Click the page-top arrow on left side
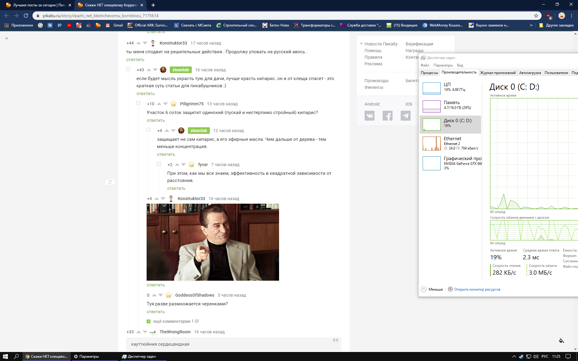 (7, 38)
